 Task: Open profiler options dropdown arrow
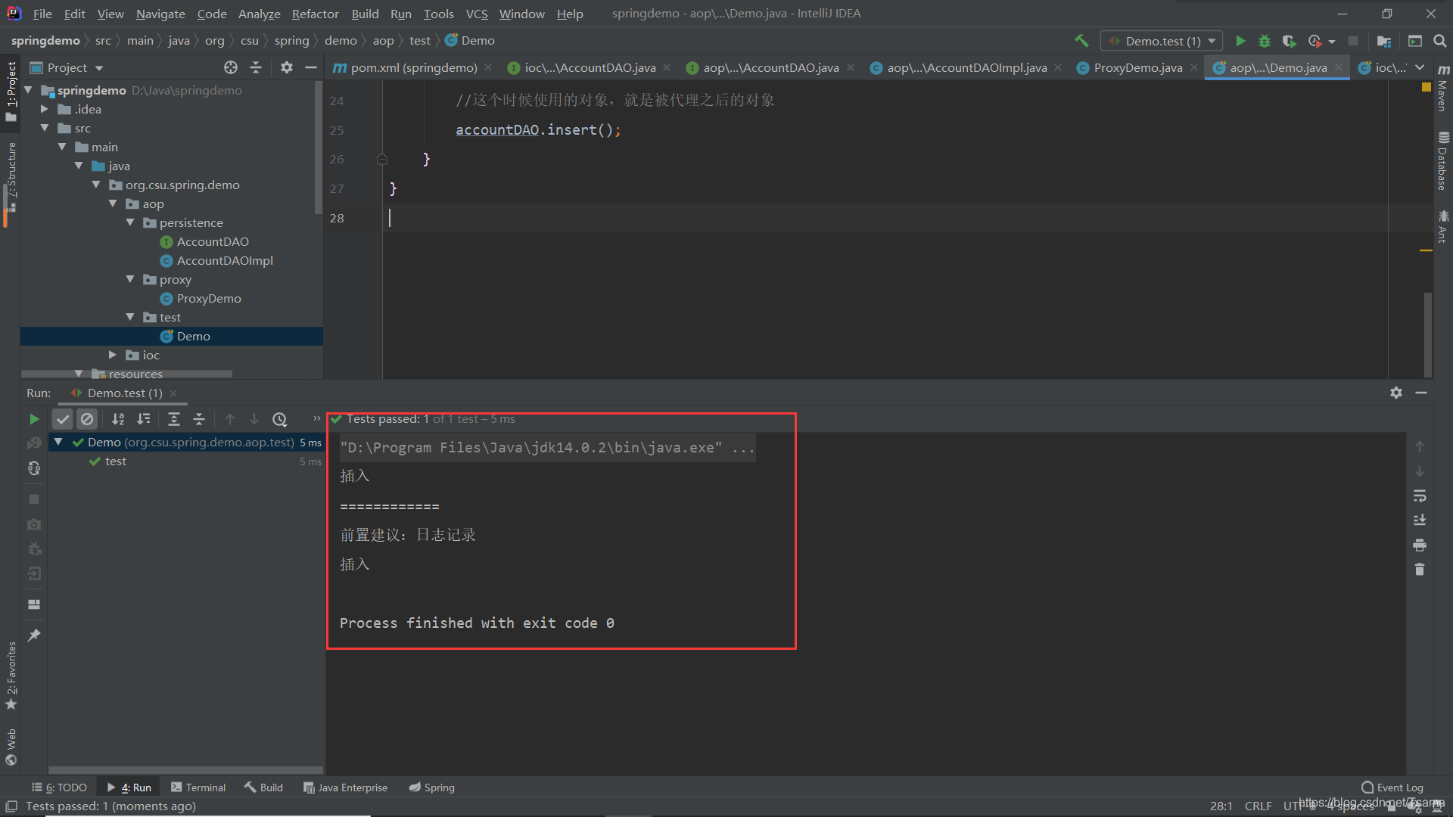(x=1332, y=42)
